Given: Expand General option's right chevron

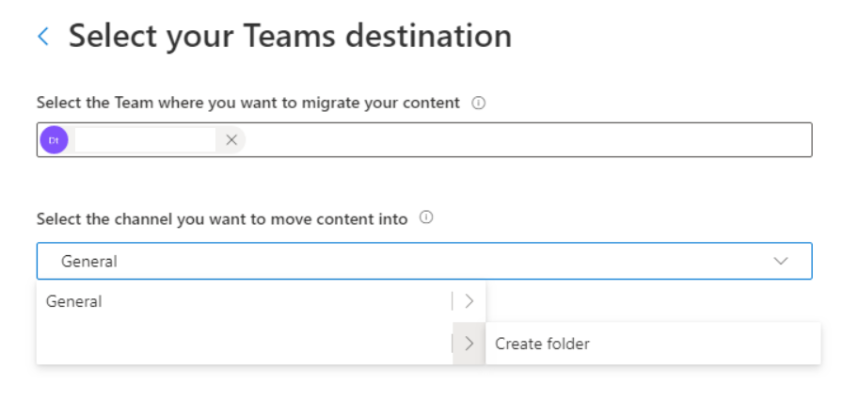Looking at the screenshot, I should [x=469, y=302].
